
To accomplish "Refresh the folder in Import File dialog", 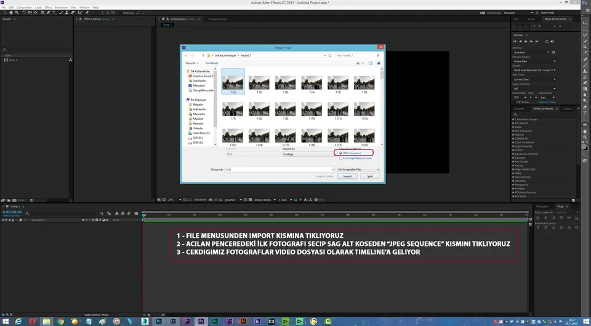I will 330,55.
